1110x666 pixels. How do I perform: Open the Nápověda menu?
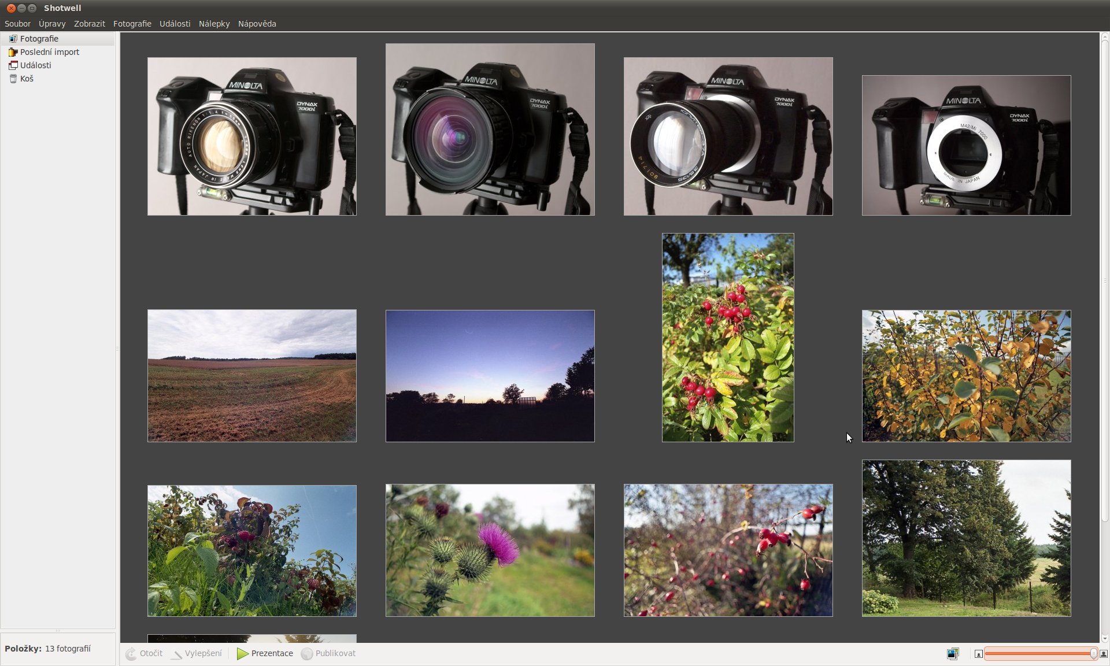click(x=257, y=24)
